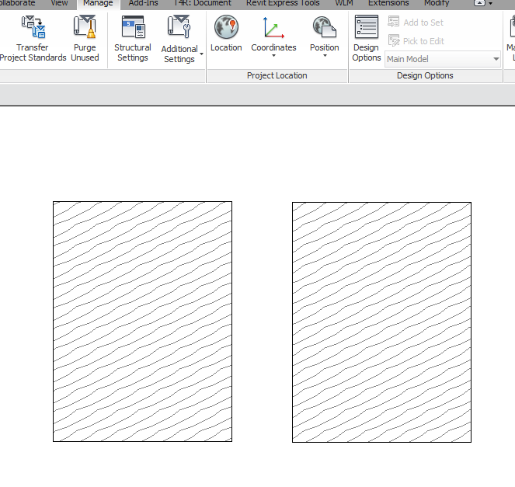
Task: Click the Add to Set label
Action: click(x=423, y=23)
